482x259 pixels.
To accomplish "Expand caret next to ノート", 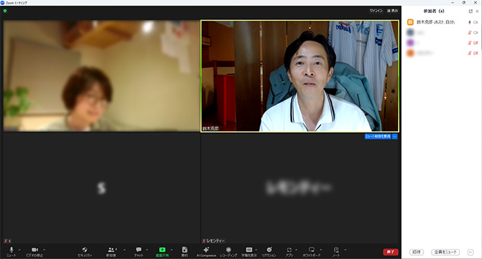I will 345,250.
